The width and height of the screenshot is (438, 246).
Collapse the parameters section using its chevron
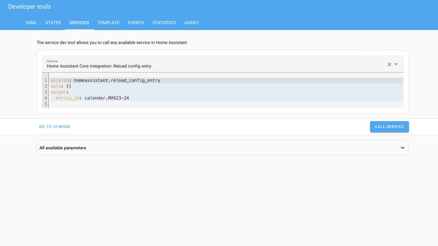(402, 148)
